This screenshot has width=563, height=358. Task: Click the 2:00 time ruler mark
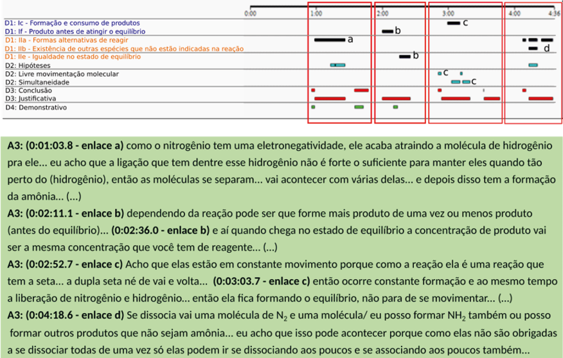[382, 13]
